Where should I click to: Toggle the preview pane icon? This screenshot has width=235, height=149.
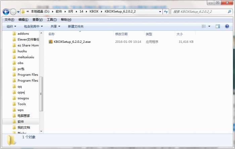pos(218,26)
